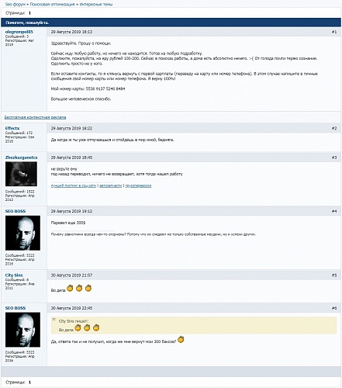Open Effectx user profile
Viewport: 342px width, 388px height.
12,128
